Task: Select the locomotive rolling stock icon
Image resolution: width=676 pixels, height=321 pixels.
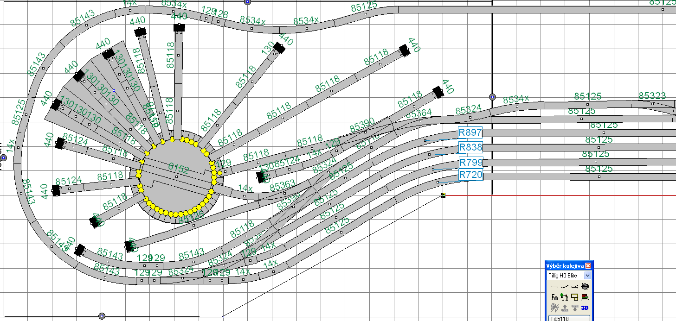Action: tap(585, 297)
